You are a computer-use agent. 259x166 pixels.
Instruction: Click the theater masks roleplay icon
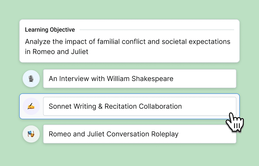31,134
